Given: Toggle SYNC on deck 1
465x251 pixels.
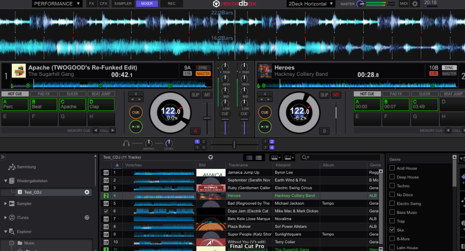Looking at the screenshot, I should [202, 68].
